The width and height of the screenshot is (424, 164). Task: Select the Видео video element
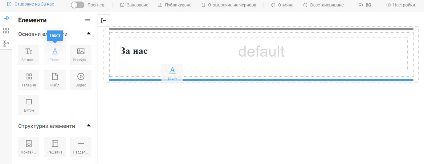click(x=81, y=80)
